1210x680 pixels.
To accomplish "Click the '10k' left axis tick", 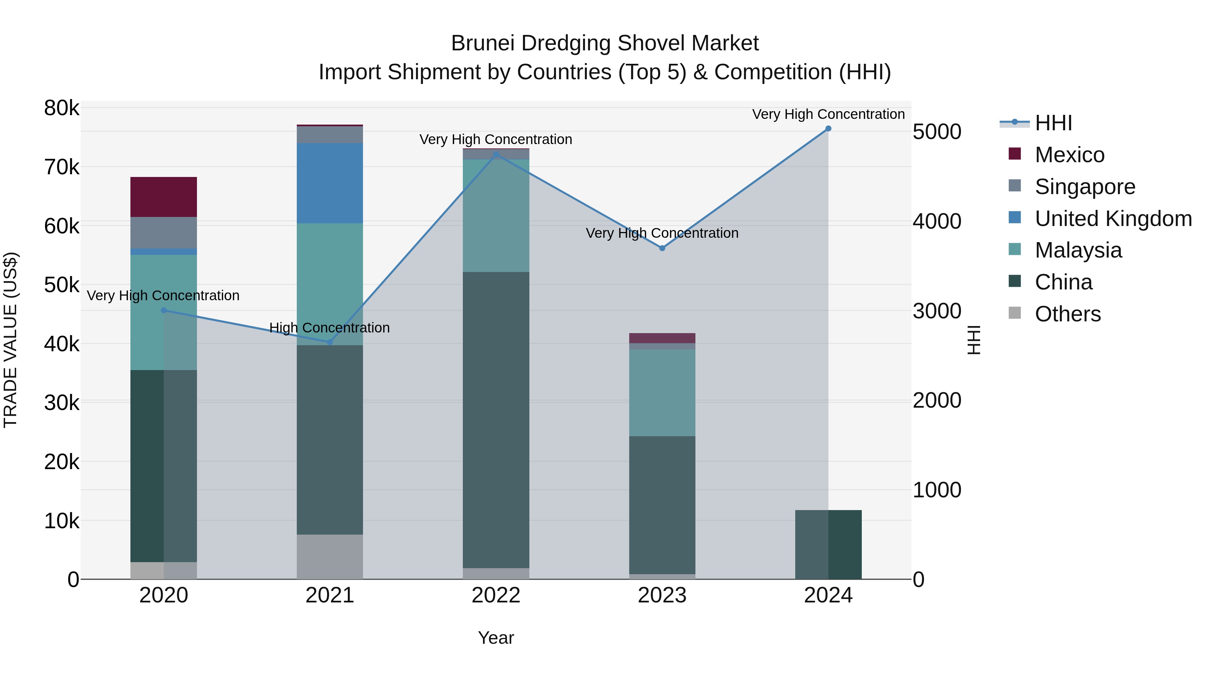I will coord(62,521).
